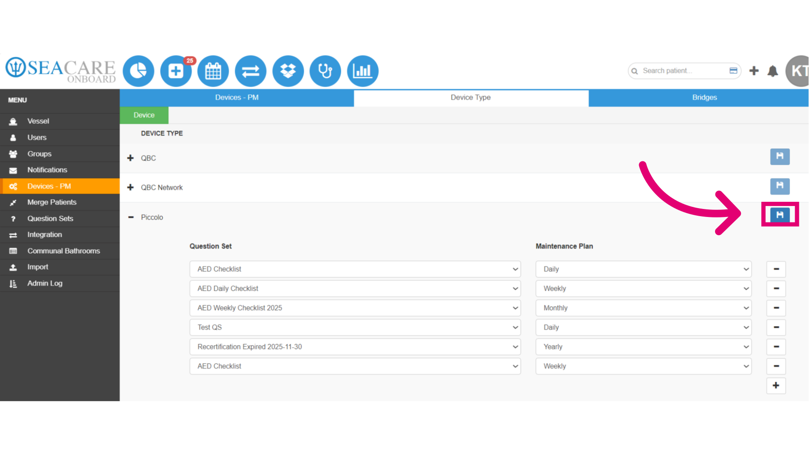This screenshot has width=809, height=455.
Task: Open AED Weekly Checklist 2025 question set dropdown
Action: [355, 308]
